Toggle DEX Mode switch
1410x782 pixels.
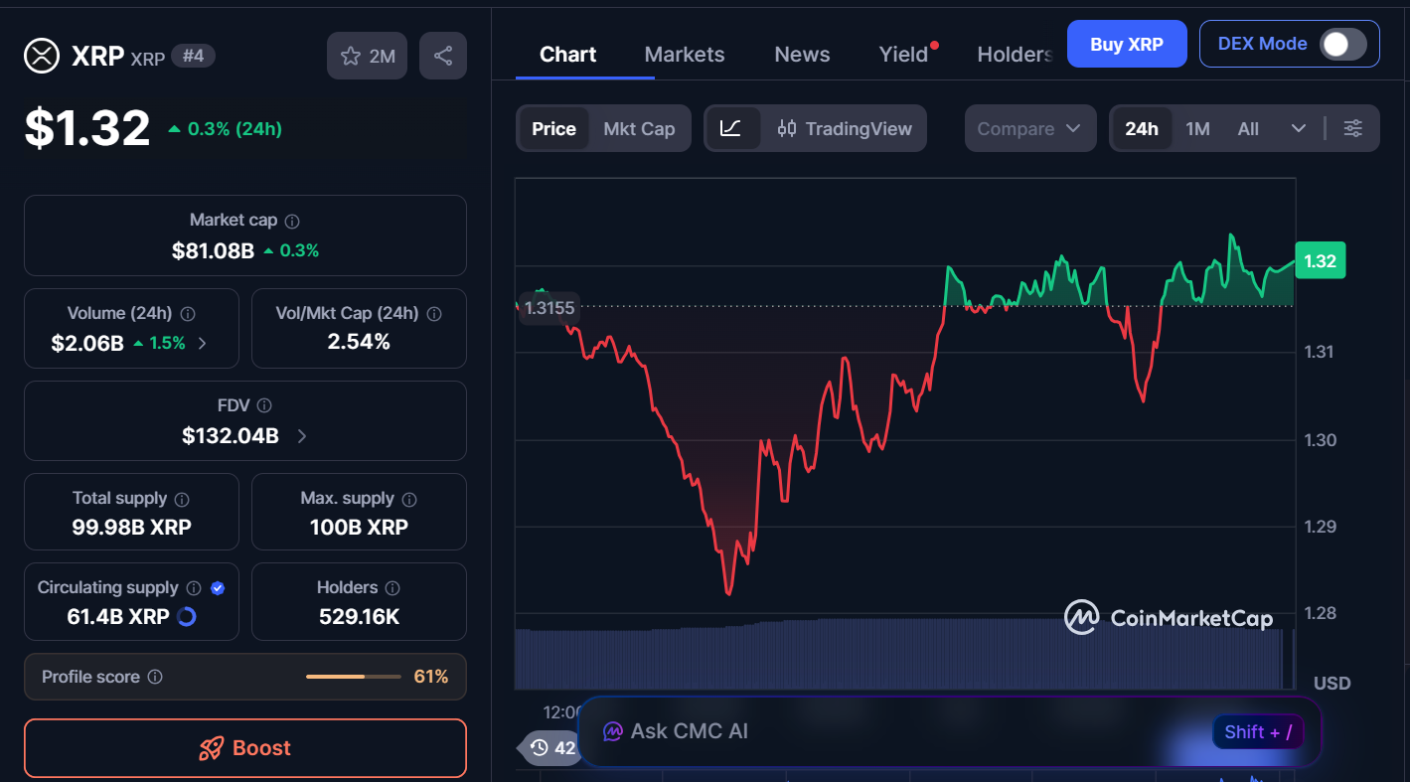(x=1342, y=44)
